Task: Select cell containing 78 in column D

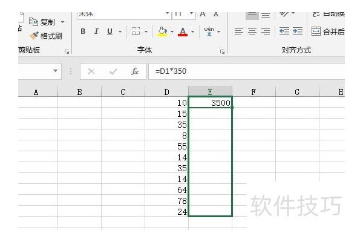Action: point(166,200)
